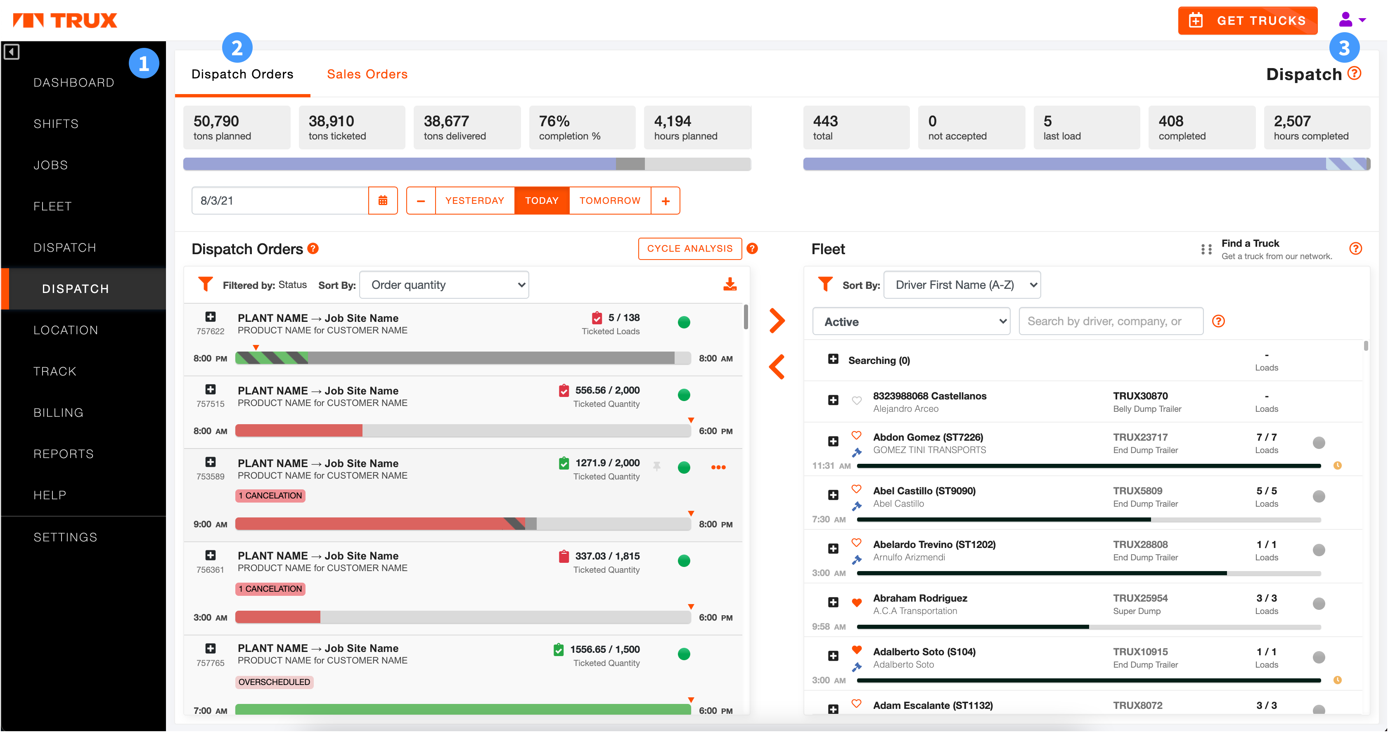This screenshot has width=1388, height=732.
Task: Open dispatch orders filter funnel icon
Action: click(205, 284)
